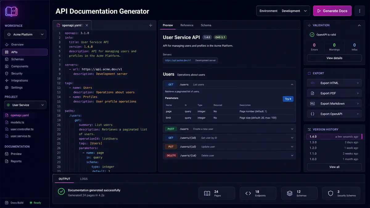Open the https://api.acme.dev/v1 server link
This screenshot has height=208, width=370.
(x=178, y=60)
